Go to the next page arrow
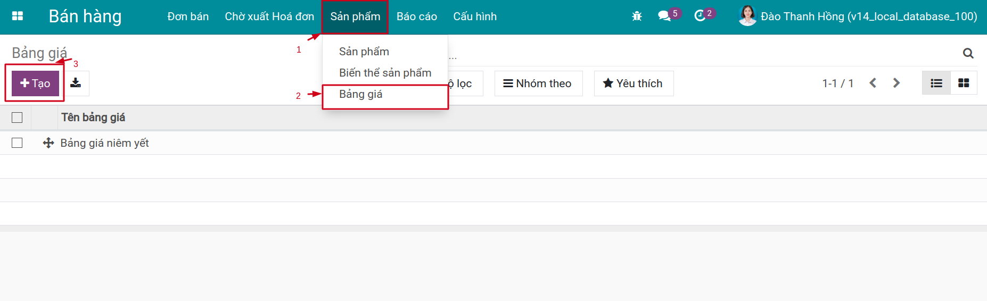The image size is (987, 301). click(x=896, y=83)
